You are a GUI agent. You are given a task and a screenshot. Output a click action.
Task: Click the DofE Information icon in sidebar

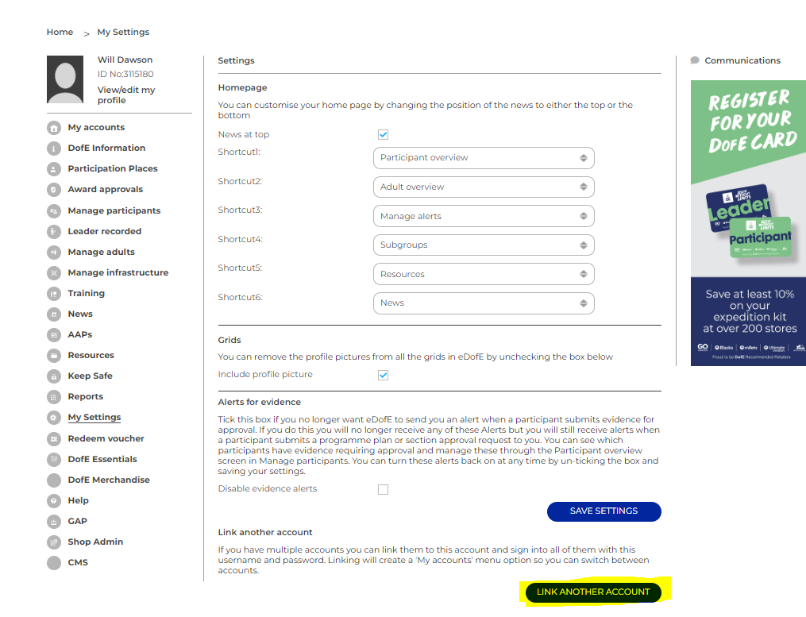coord(54,148)
